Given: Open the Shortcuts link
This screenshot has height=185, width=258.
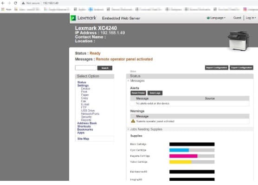Looking at the screenshot, I should pyautogui.click(x=84, y=126).
